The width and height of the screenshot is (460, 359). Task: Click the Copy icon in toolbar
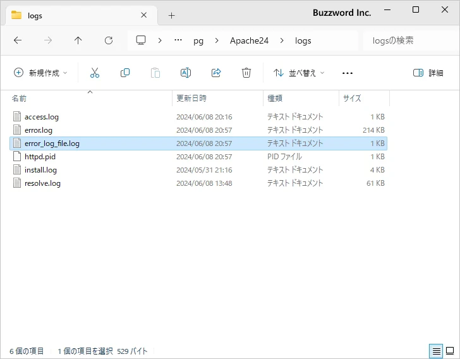(125, 73)
